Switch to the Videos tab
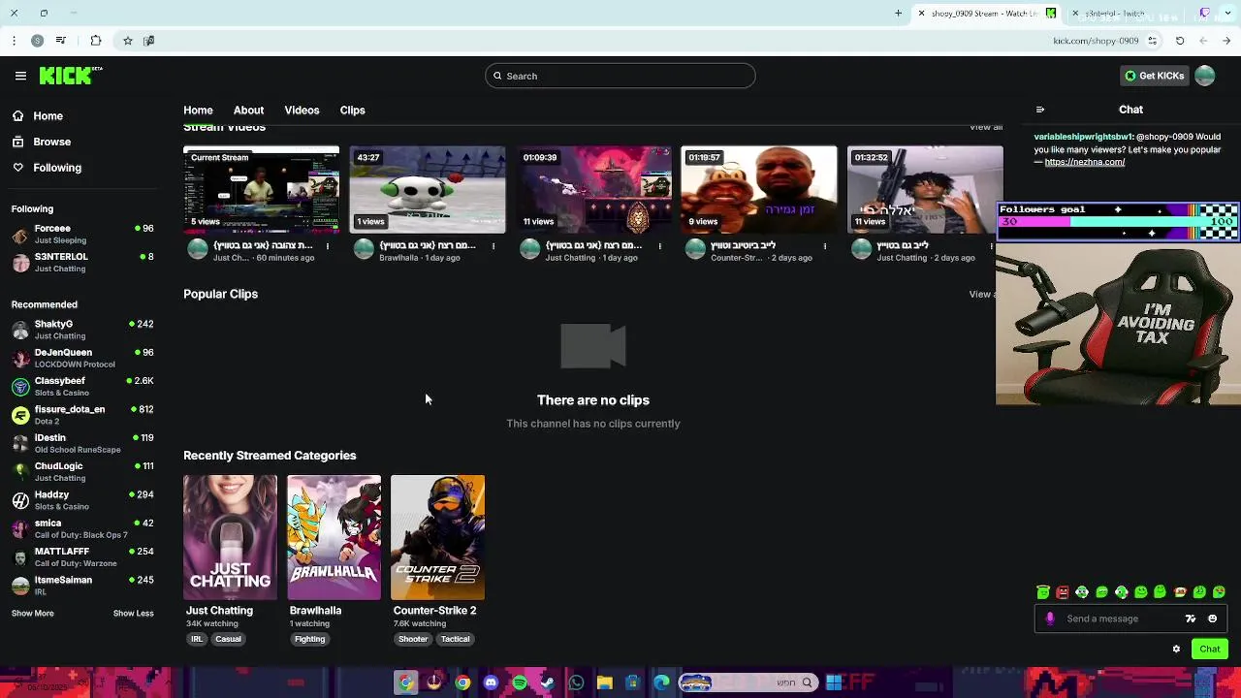 pyautogui.click(x=302, y=110)
